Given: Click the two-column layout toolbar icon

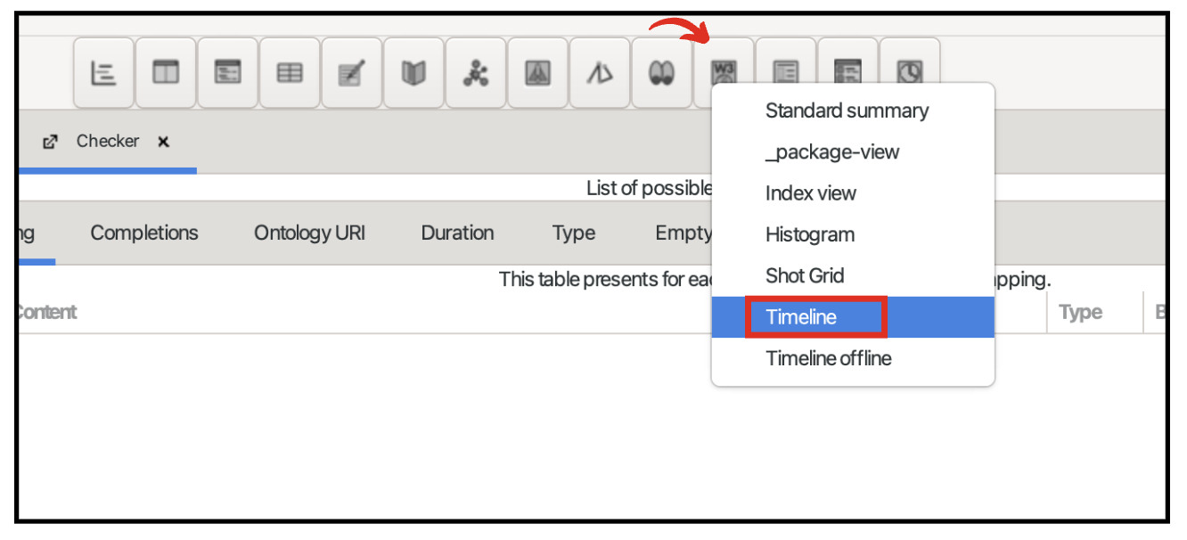Looking at the screenshot, I should (166, 72).
